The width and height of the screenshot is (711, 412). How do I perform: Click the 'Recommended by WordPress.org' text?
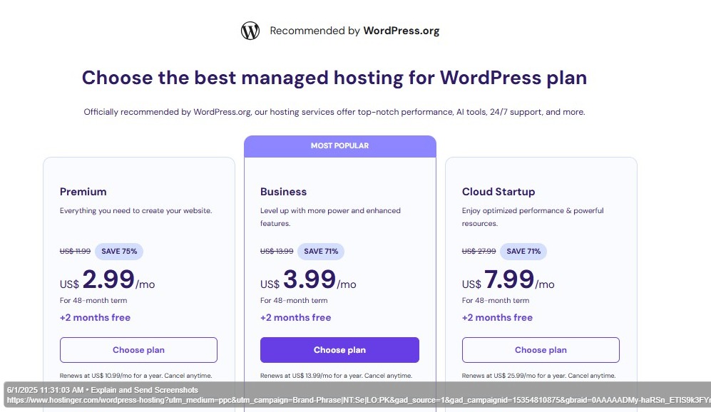tap(354, 31)
